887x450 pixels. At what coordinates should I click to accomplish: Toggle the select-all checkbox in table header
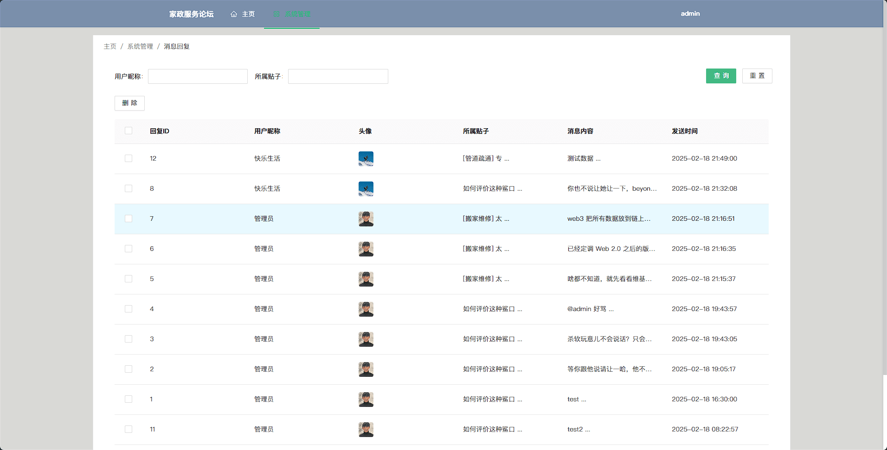tap(129, 131)
